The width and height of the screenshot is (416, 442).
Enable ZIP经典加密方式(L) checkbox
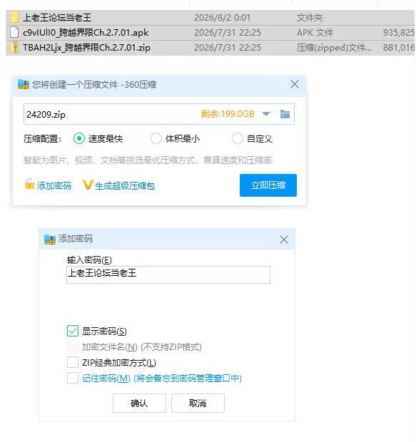tap(73, 362)
